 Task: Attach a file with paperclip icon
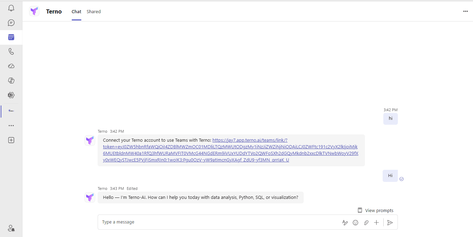coord(366,223)
